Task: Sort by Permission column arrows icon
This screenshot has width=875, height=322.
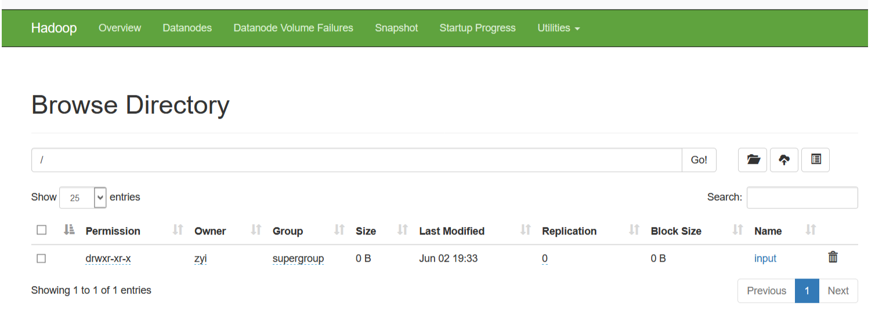Action: (x=178, y=230)
